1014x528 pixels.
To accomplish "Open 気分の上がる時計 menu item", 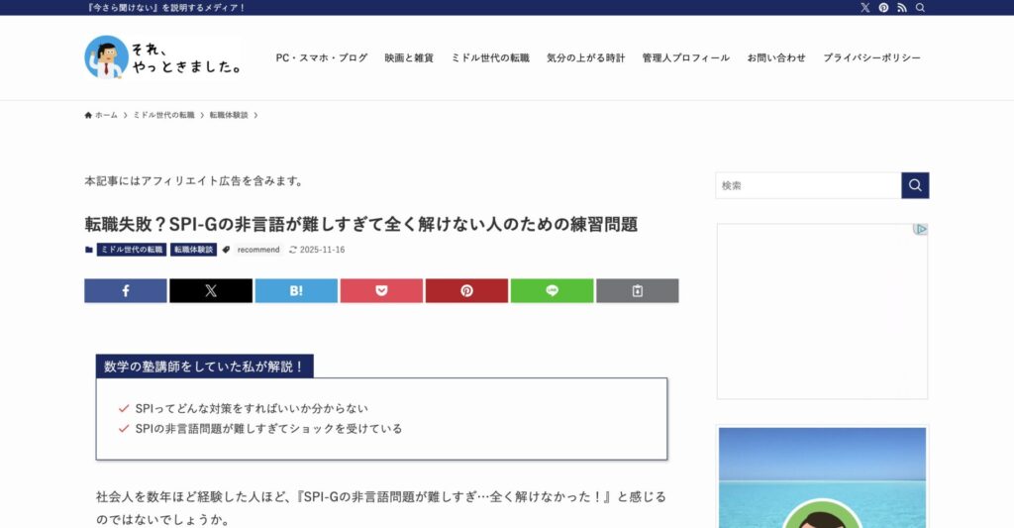I will (x=586, y=57).
